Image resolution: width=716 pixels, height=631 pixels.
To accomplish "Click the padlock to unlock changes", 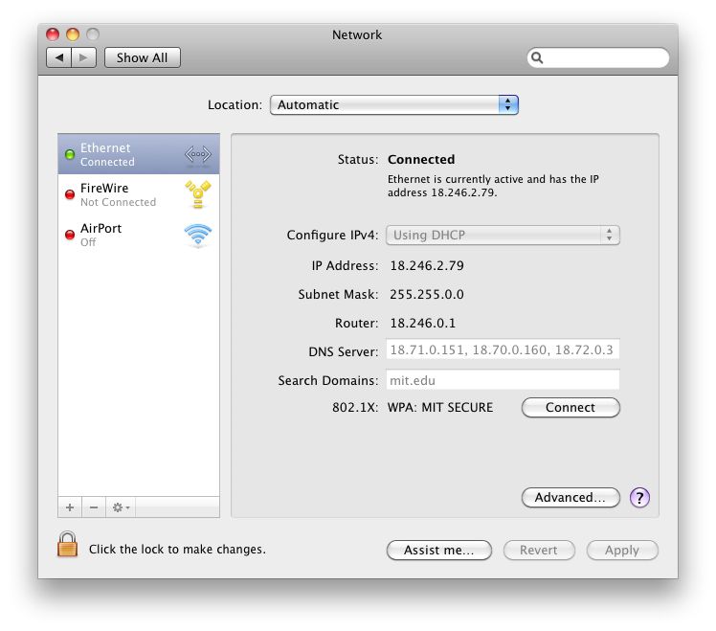I will point(67,545).
